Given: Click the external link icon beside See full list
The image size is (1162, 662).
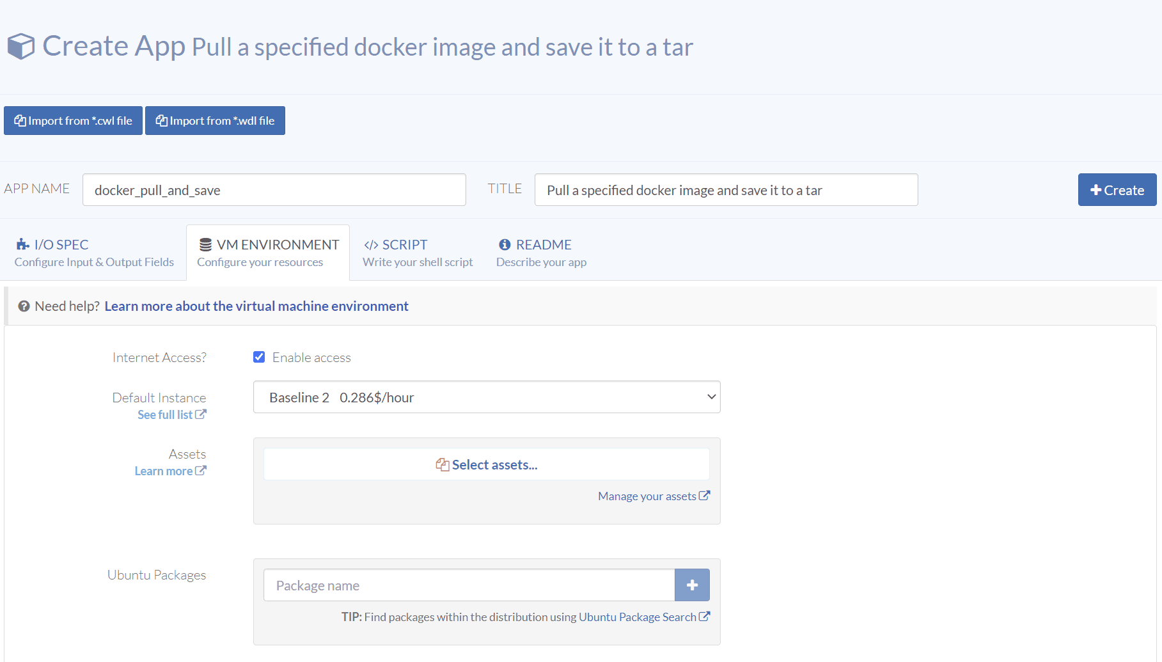Looking at the screenshot, I should 201,414.
